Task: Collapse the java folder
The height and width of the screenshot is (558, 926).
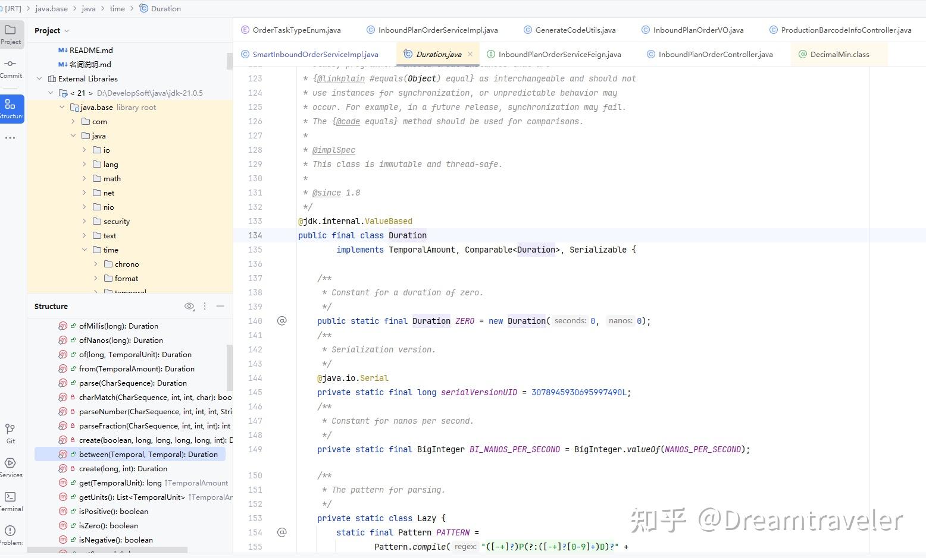Action: 73,135
